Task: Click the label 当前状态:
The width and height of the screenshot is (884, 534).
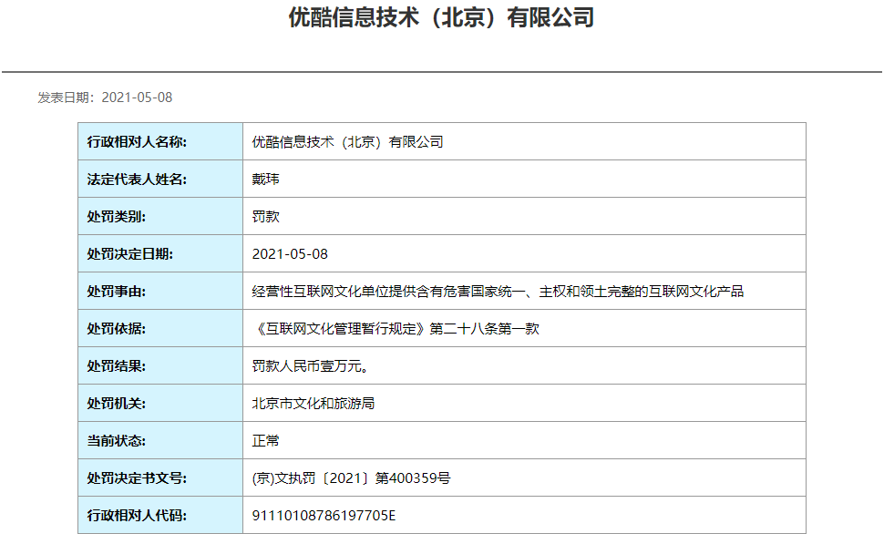Action: point(116,441)
